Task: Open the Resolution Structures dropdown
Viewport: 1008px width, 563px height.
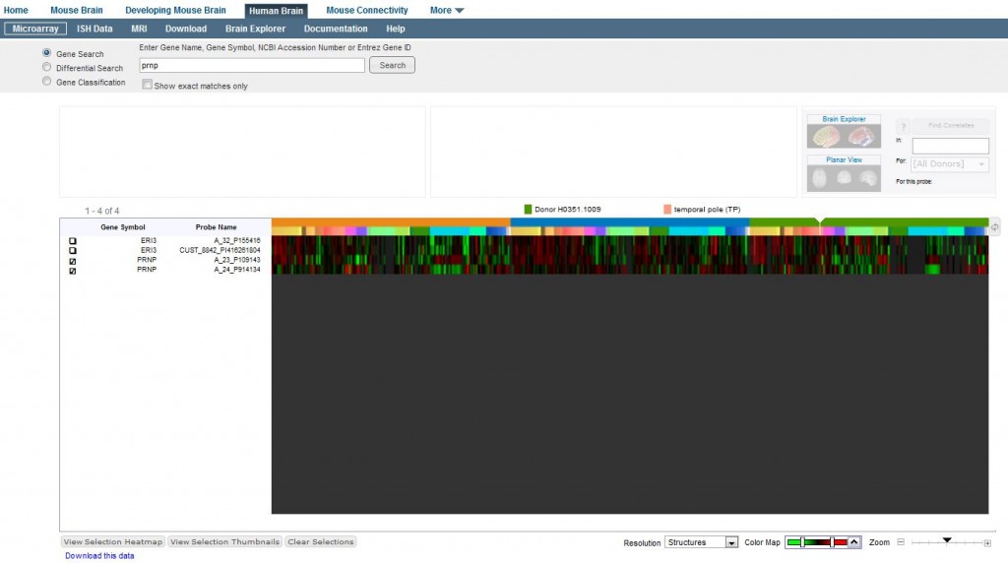Action: 701,542
